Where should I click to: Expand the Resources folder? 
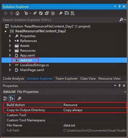(x=10, y=51)
